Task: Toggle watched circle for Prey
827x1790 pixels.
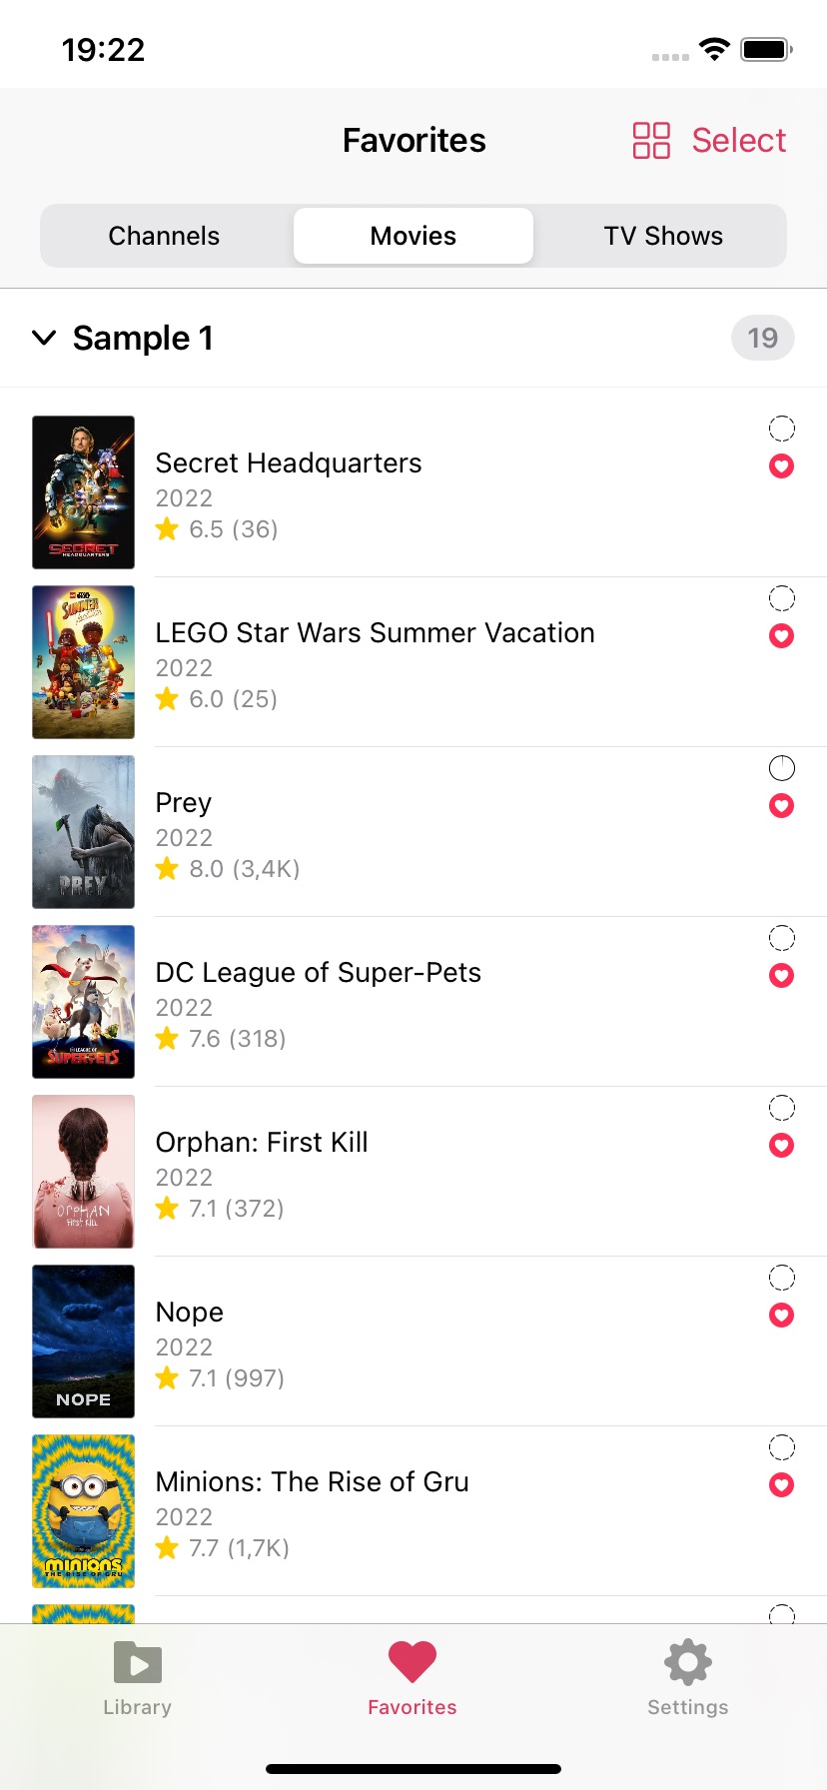Action: pos(781,769)
